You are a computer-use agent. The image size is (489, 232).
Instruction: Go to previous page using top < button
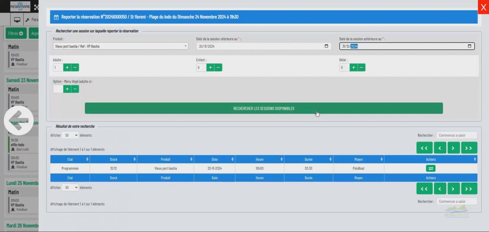coord(440,148)
